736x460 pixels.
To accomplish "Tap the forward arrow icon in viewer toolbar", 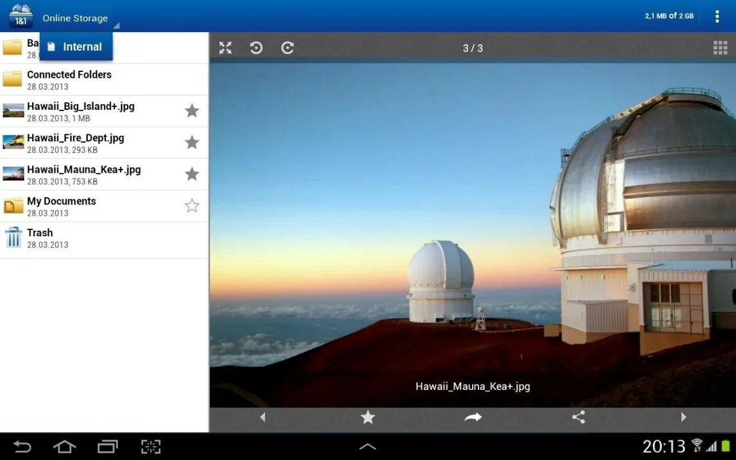I will 473,417.
